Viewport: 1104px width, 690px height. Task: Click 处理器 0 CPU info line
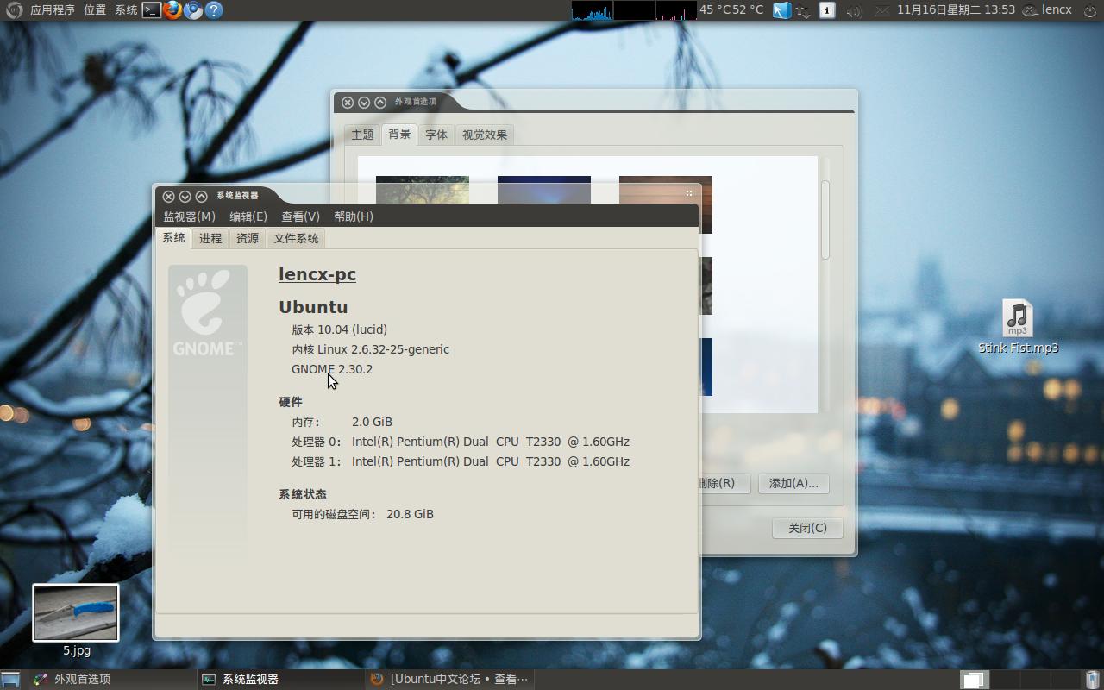tap(461, 442)
